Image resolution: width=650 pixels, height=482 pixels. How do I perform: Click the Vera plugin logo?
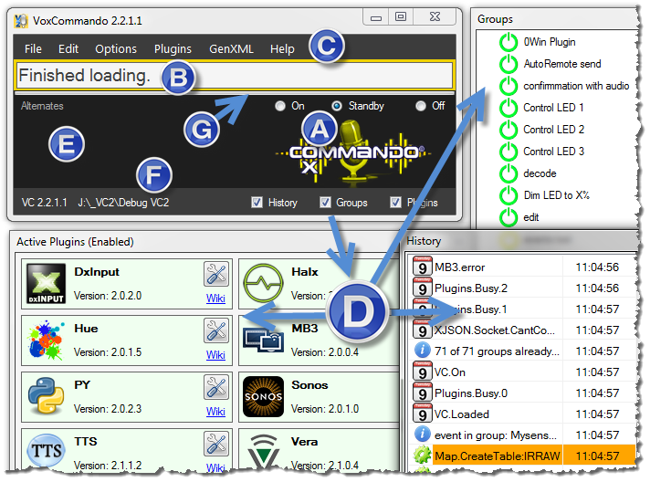coord(264,451)
